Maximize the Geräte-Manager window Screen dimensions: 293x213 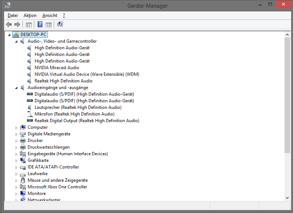[x=270, y=4]
